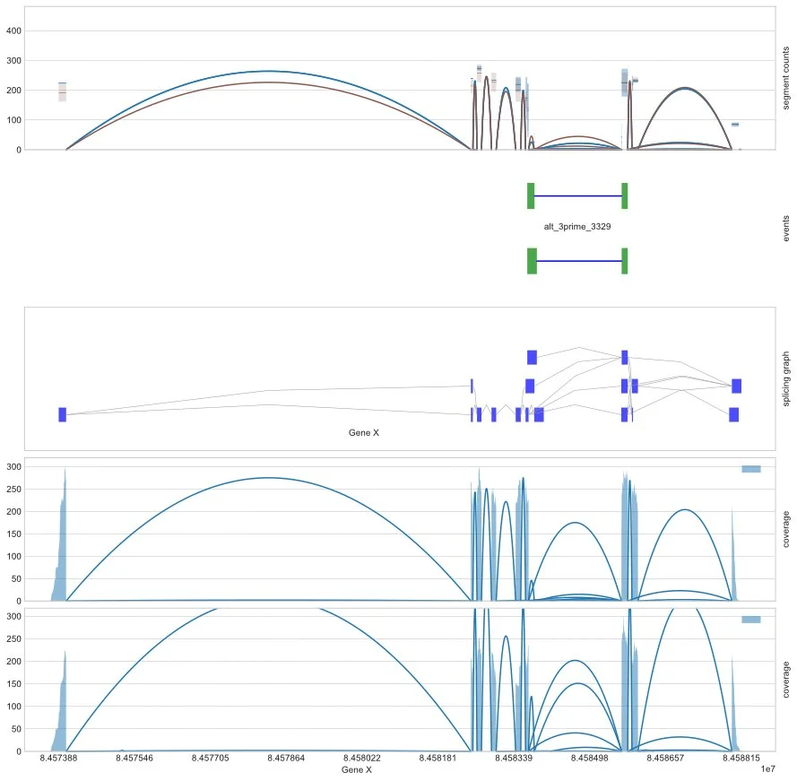Click the pink segment box at far left of segment counts
Image resolution: width=797 pixels, height=781 pixels.
(63, 92)
